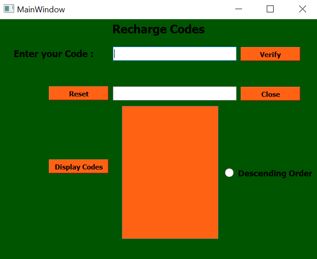Click the 'MainWindow' title text
Screen dimensions: 317x259
pyautogui.click(x=41, y=10)
